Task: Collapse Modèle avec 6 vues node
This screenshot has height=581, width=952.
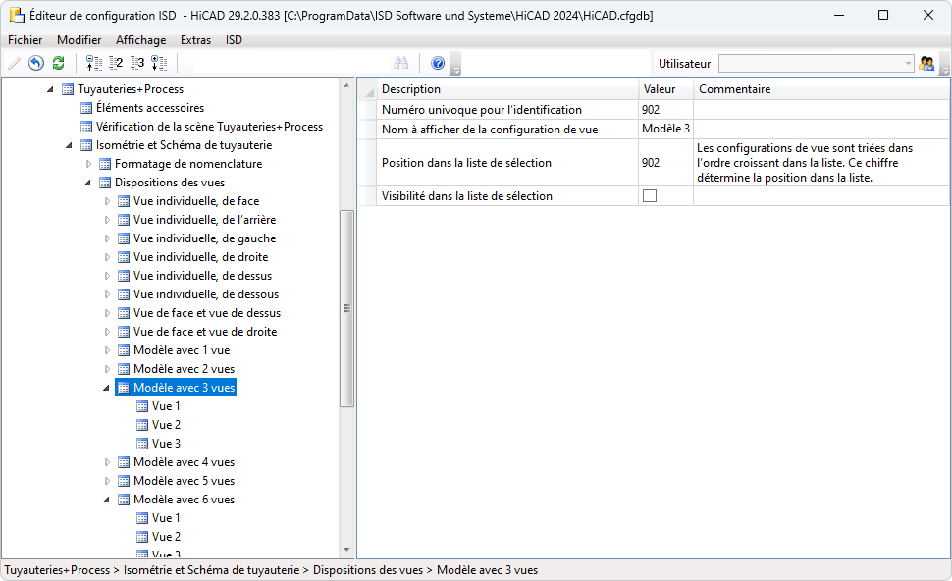Action: pos(107,500)
